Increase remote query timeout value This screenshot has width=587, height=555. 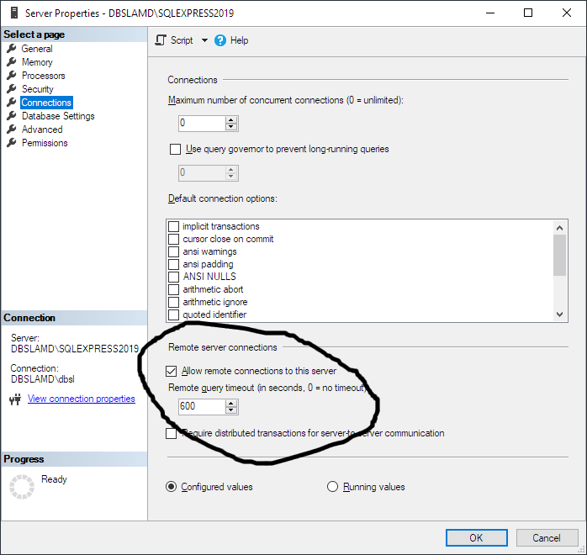231,404
